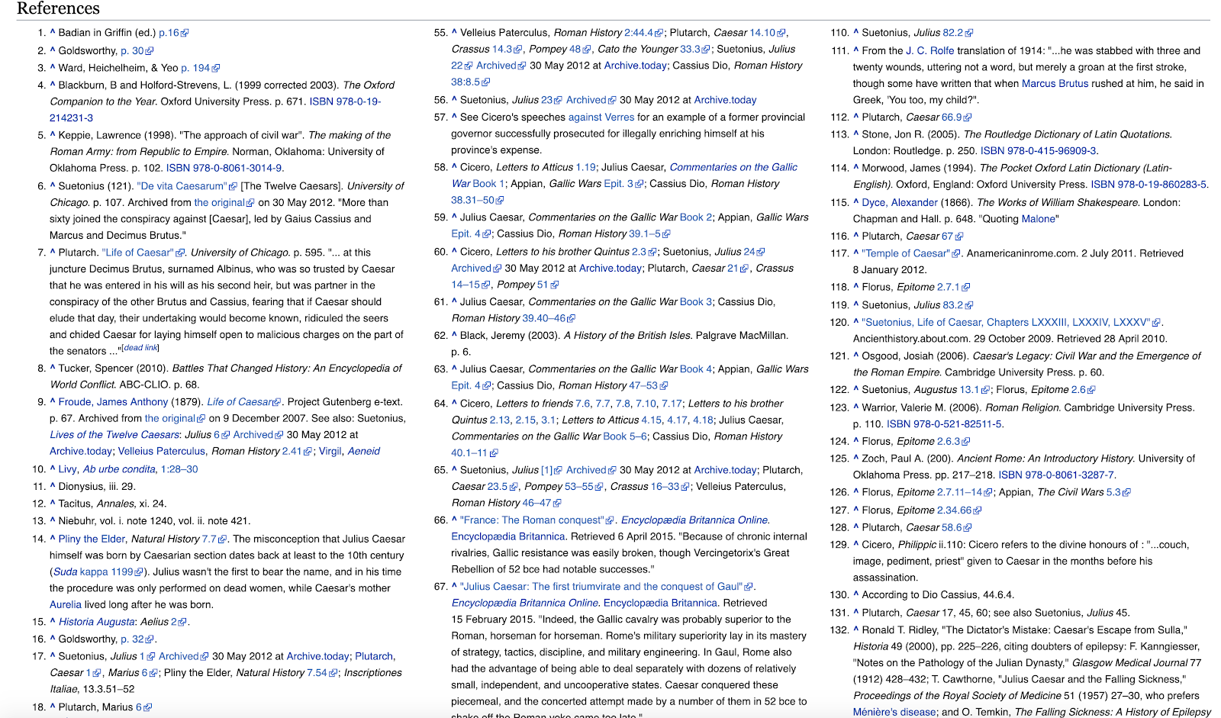Screen dimensions: 1221x718
Task: Open ISBN 978-0-415-96909-3 link
Action: click(x=1038, y=151)
